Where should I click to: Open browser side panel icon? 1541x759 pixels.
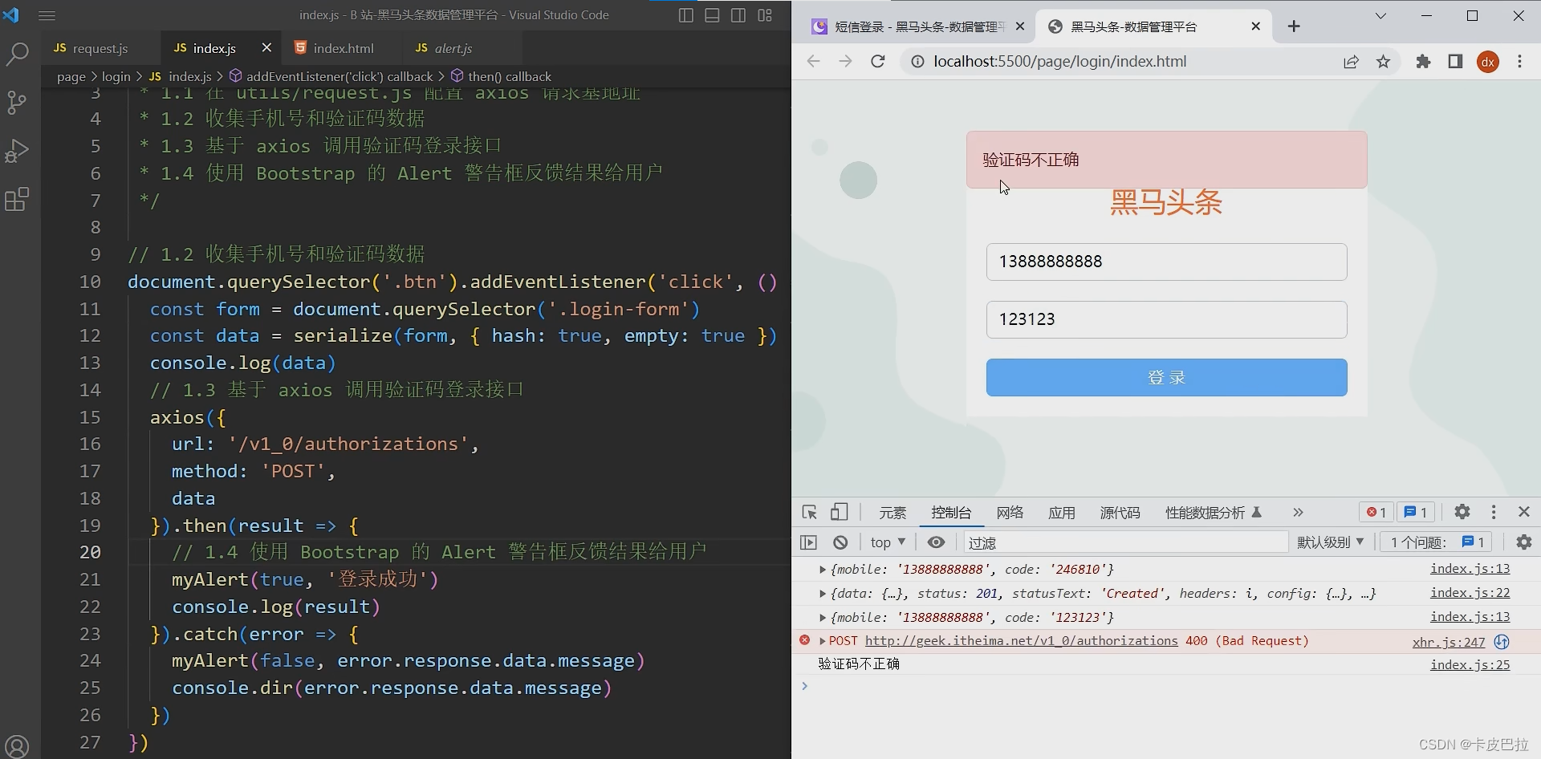pos(1455,62)
